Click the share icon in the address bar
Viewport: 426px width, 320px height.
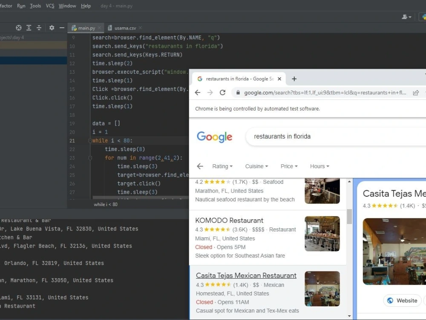point(416,92)
